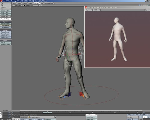
Task: Open the Properties panel button
Action: 50,119
